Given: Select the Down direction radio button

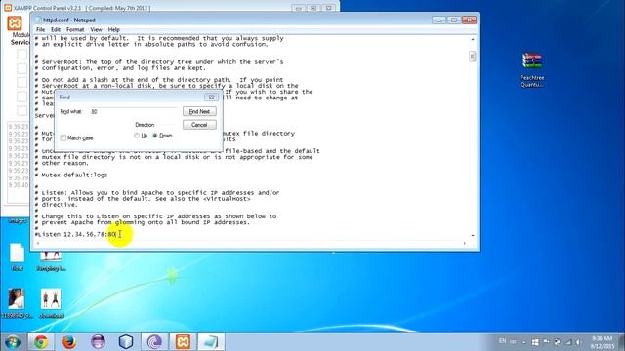Looking at the screenshot, I should (155, 136).
